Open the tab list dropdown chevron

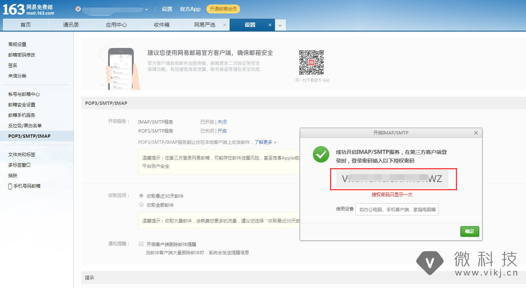[280, 25]
